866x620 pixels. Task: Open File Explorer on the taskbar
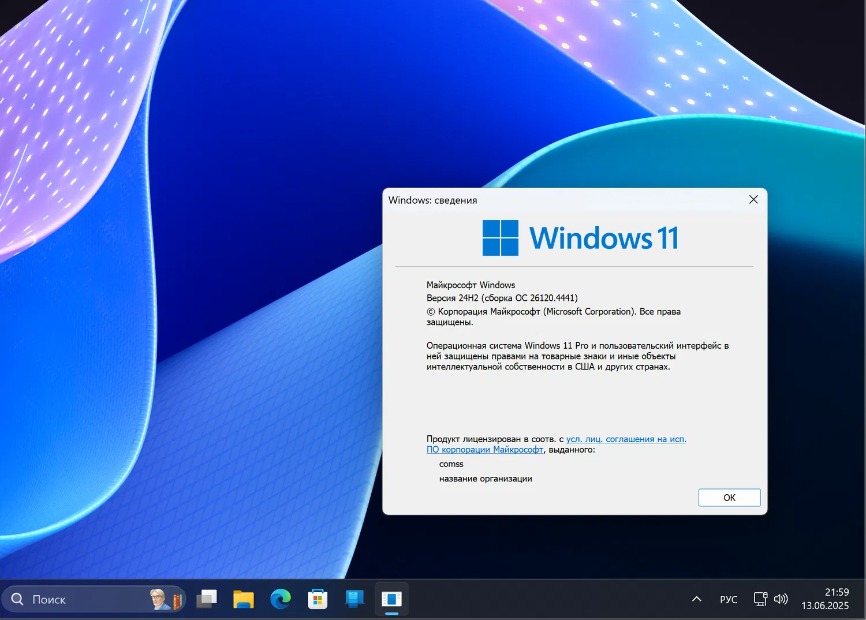[243, 599]
